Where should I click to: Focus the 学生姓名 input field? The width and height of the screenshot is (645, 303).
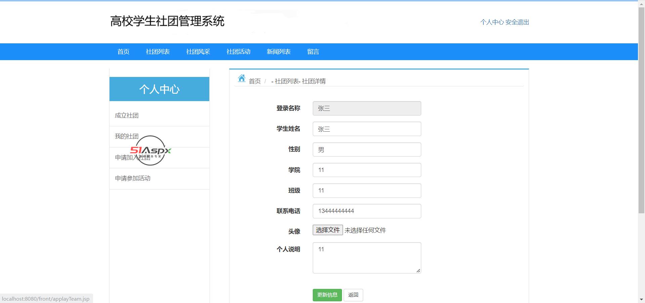pos(367,129)
